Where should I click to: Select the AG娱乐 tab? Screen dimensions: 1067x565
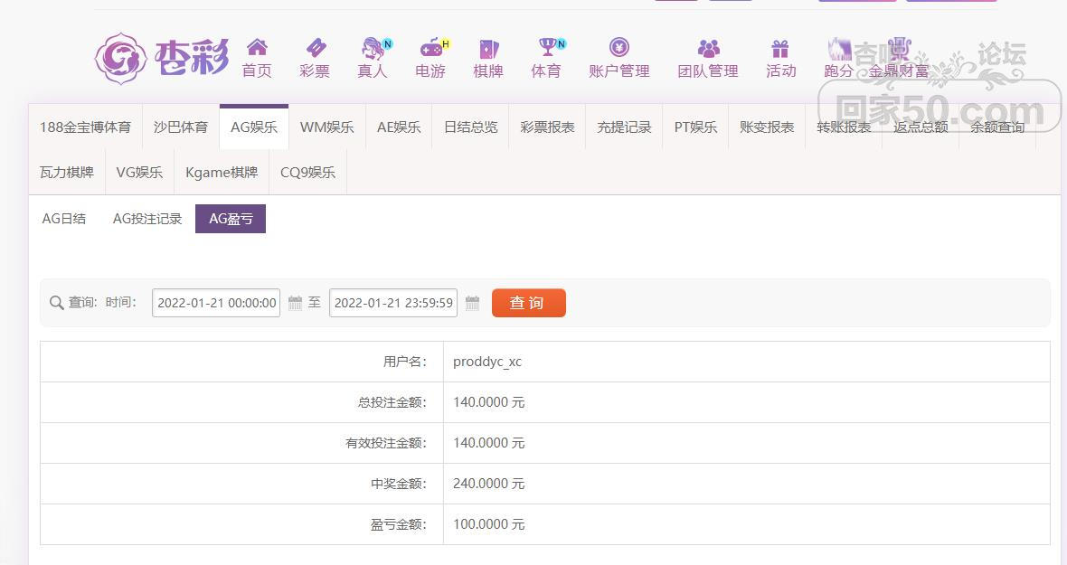[254, 127]
